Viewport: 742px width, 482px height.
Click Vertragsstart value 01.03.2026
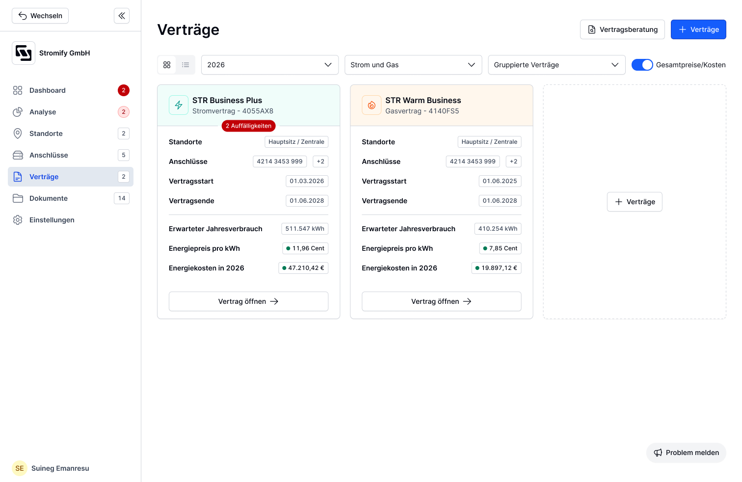307,181
